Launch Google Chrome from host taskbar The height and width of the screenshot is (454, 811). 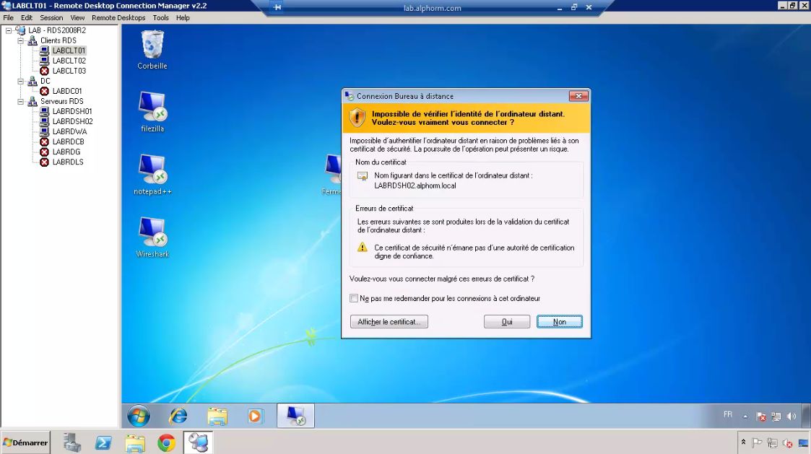166,442
